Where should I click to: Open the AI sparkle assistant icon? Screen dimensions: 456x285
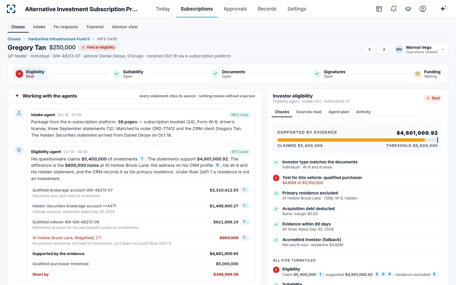pos(443,9)
